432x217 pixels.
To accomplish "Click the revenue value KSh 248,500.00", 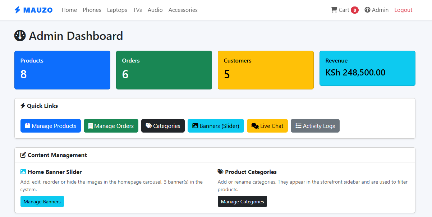I will coord(355,73).
